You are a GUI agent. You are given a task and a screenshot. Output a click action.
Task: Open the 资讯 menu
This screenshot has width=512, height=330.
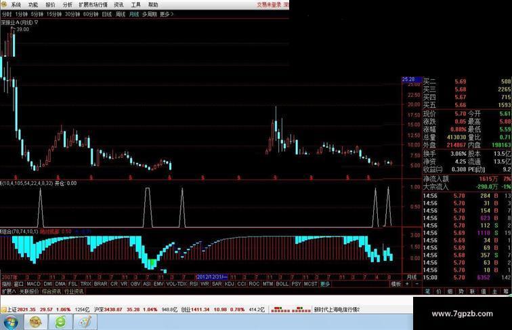pos(119,5)
